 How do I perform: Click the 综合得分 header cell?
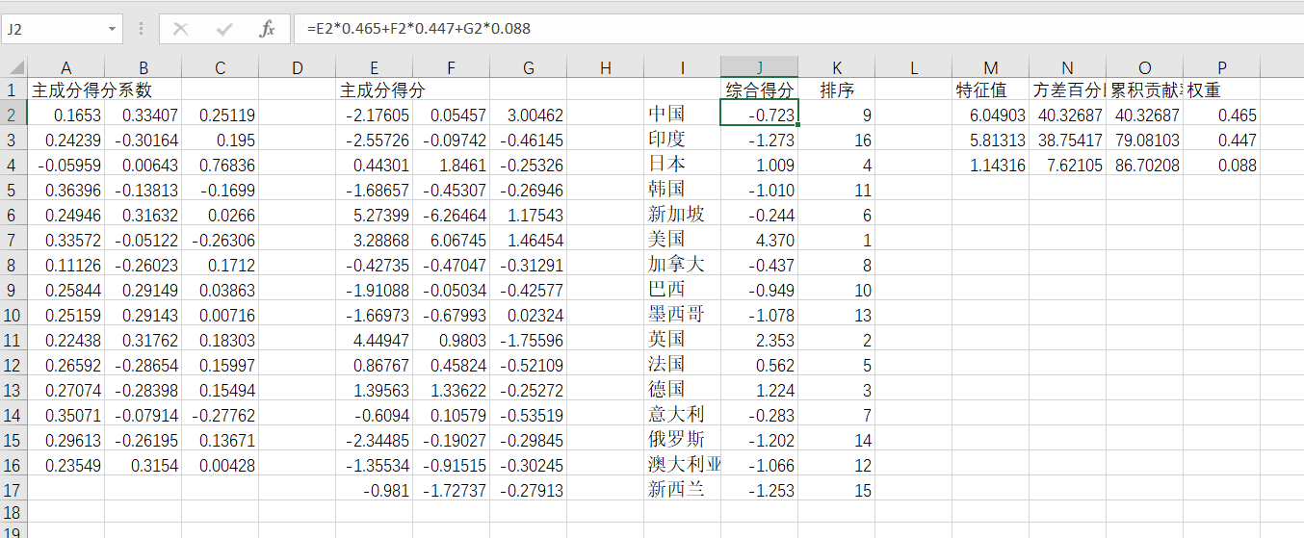tap(759, 90)
